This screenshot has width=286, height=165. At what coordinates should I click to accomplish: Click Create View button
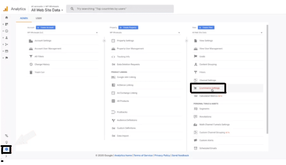pyautogui.click(x=206, y=28)
